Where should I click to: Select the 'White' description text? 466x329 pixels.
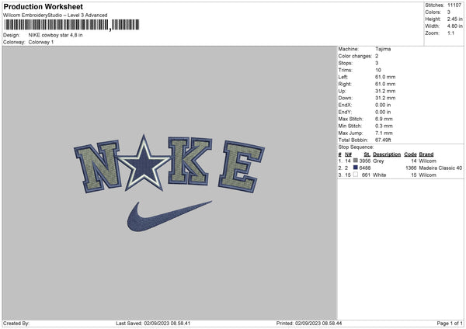pos(380,175)
